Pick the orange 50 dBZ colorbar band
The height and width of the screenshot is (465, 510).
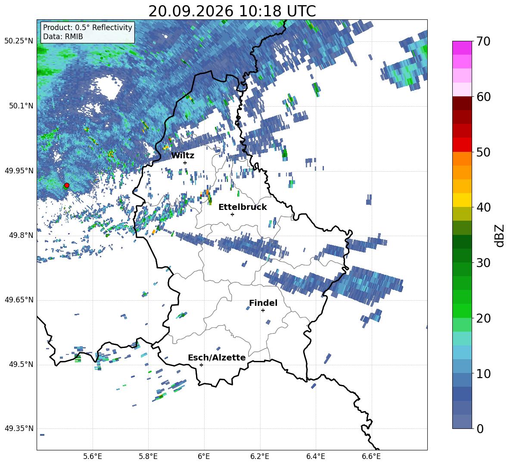tap(462, 158)
